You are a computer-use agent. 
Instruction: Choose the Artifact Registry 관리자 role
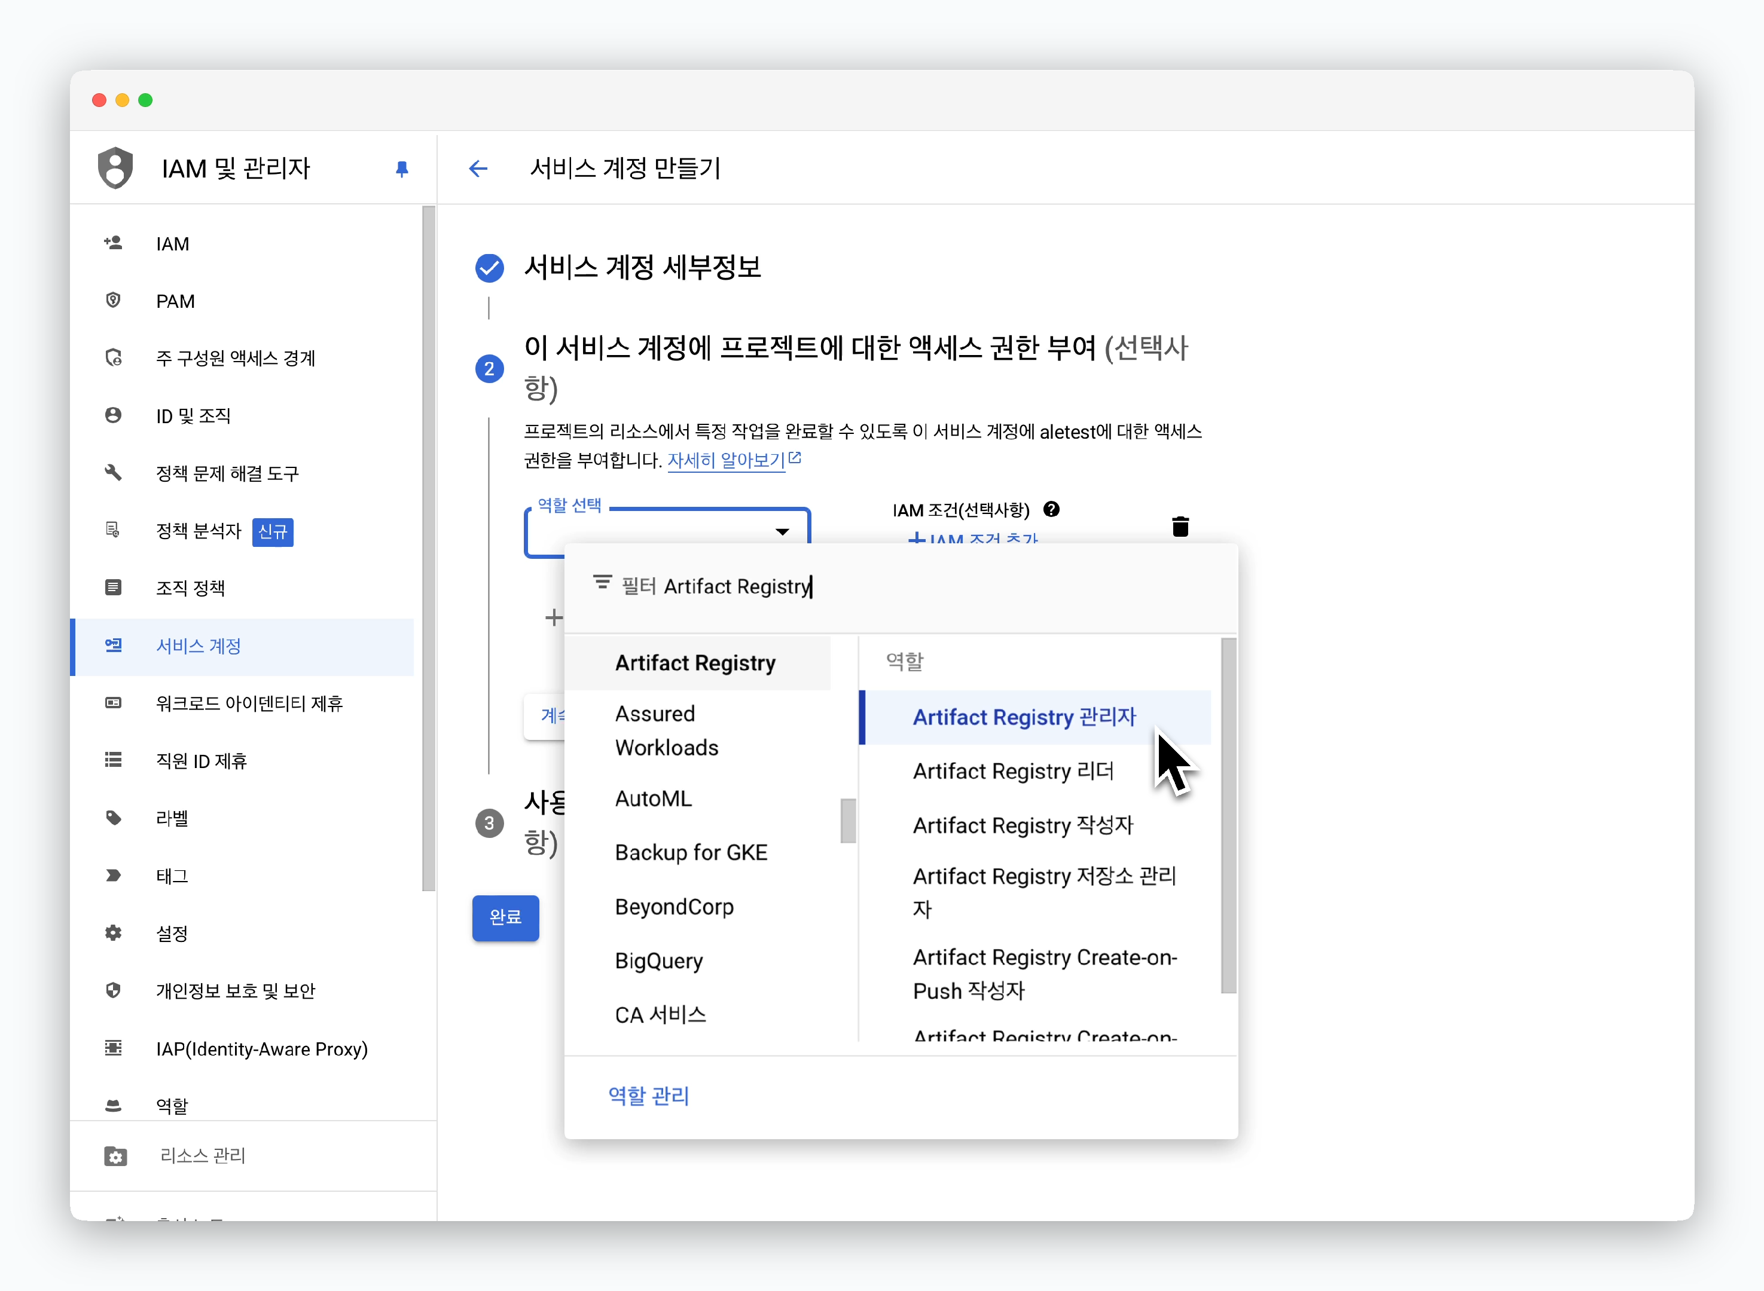[1035, 717]
